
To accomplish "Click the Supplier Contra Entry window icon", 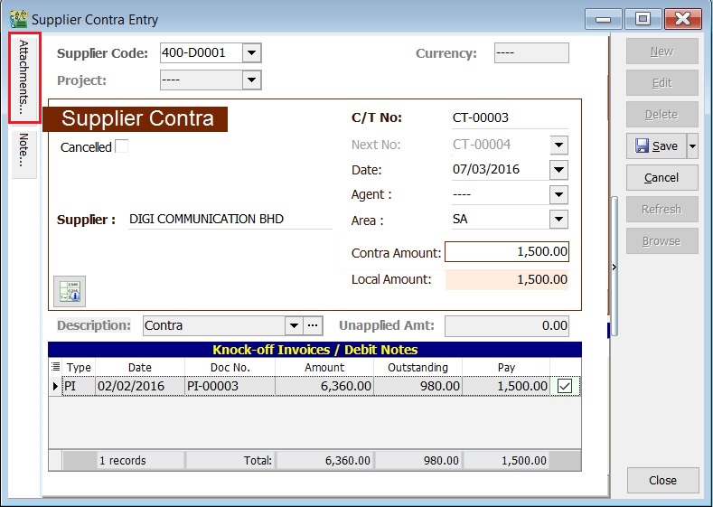I will point(17,19).
